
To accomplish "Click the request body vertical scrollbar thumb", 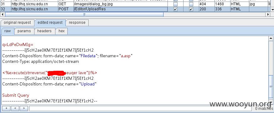I will [271, 87].
